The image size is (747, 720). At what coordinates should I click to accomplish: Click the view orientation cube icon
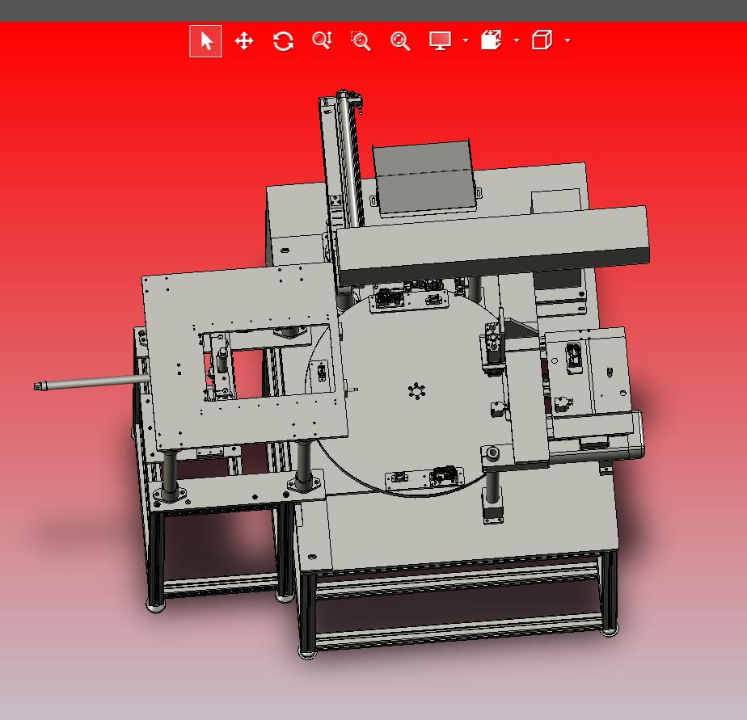[542, 40]
